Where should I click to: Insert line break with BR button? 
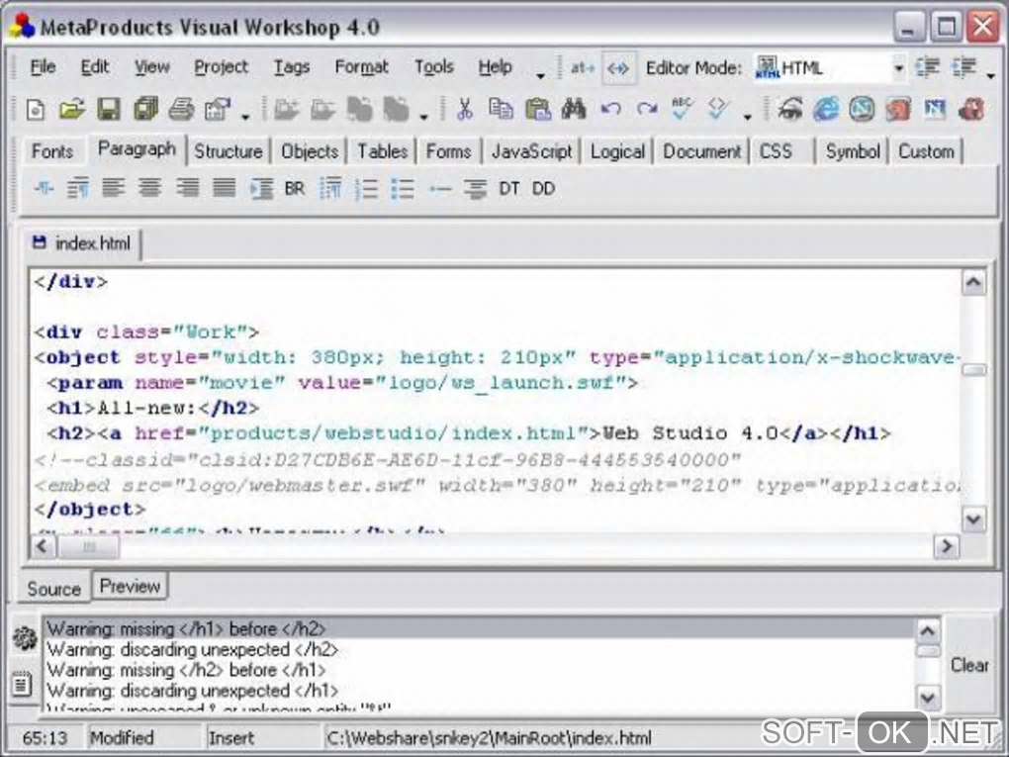click(x=294, y=189)
